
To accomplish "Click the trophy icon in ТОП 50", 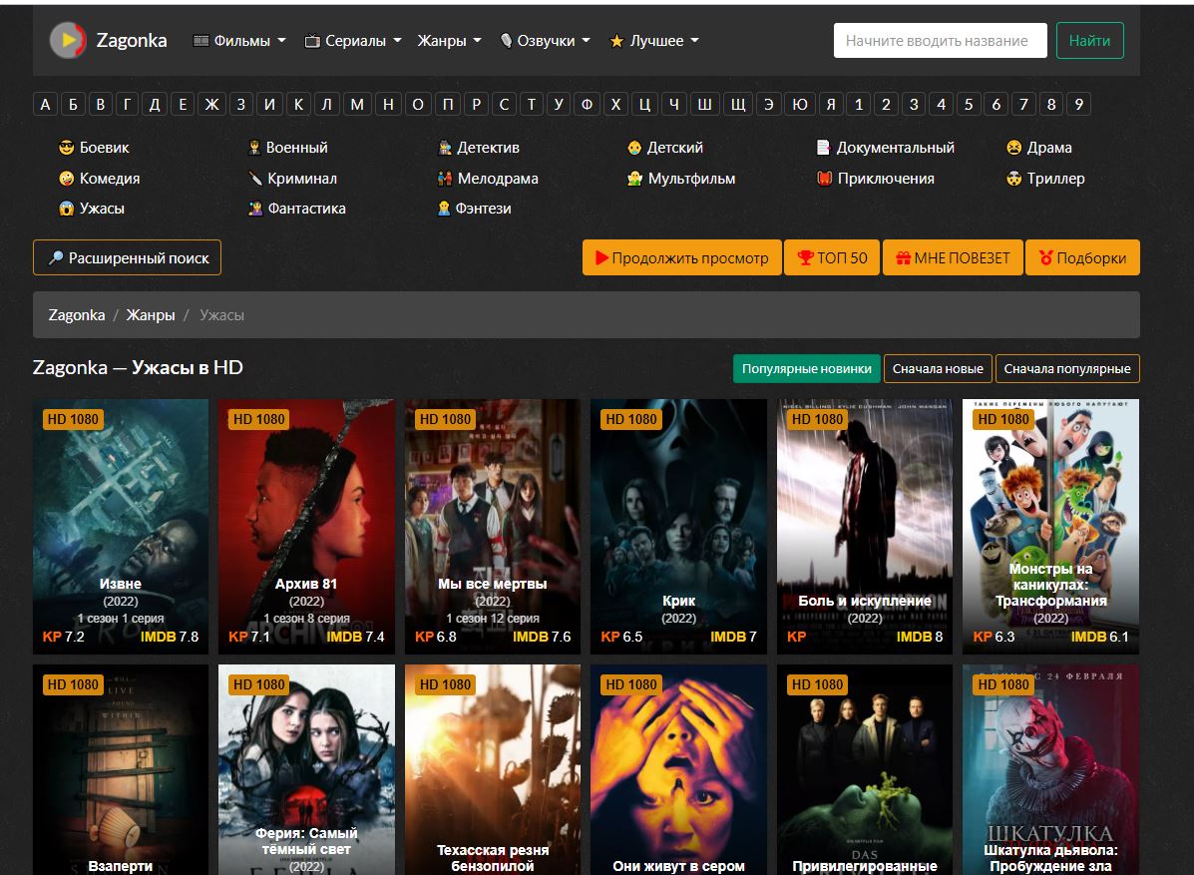I will click(x=805, y=258).
